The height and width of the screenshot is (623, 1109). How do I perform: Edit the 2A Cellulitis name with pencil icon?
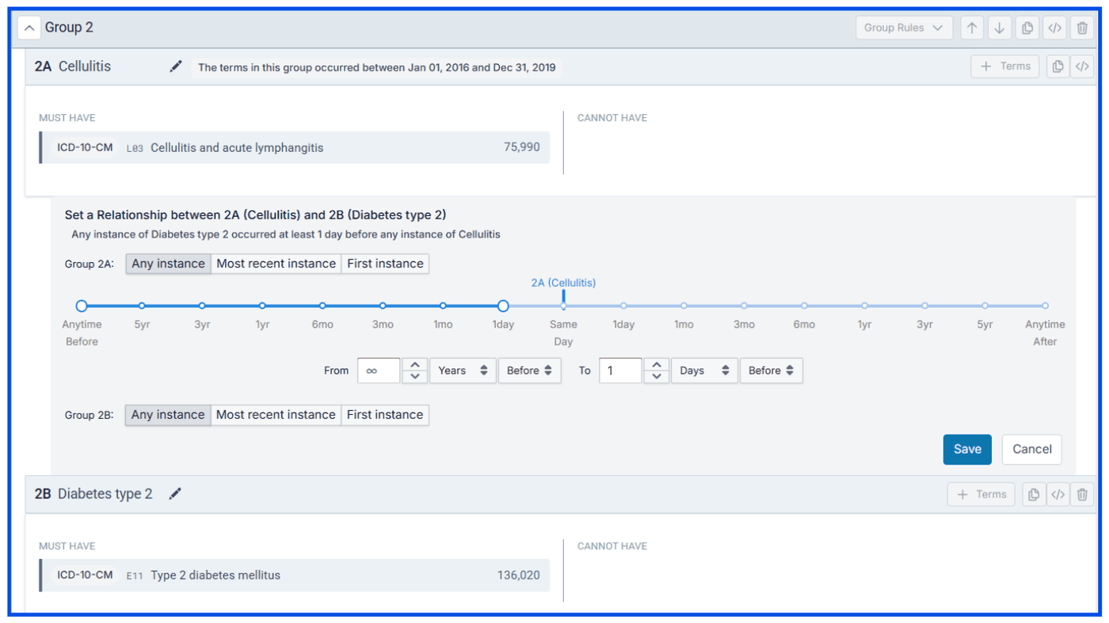tap(176, 66)
